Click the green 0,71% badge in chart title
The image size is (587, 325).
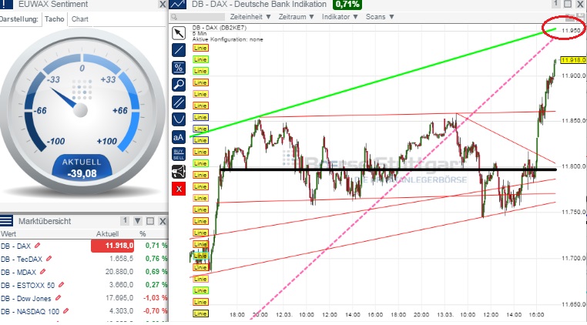click(347, 5)
